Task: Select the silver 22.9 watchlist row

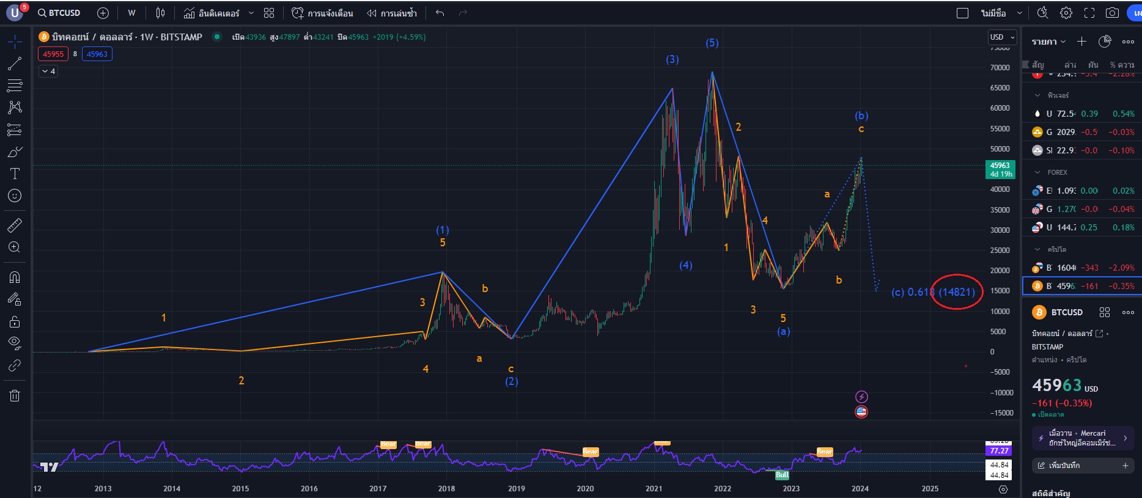Action: coord(1082,150)
